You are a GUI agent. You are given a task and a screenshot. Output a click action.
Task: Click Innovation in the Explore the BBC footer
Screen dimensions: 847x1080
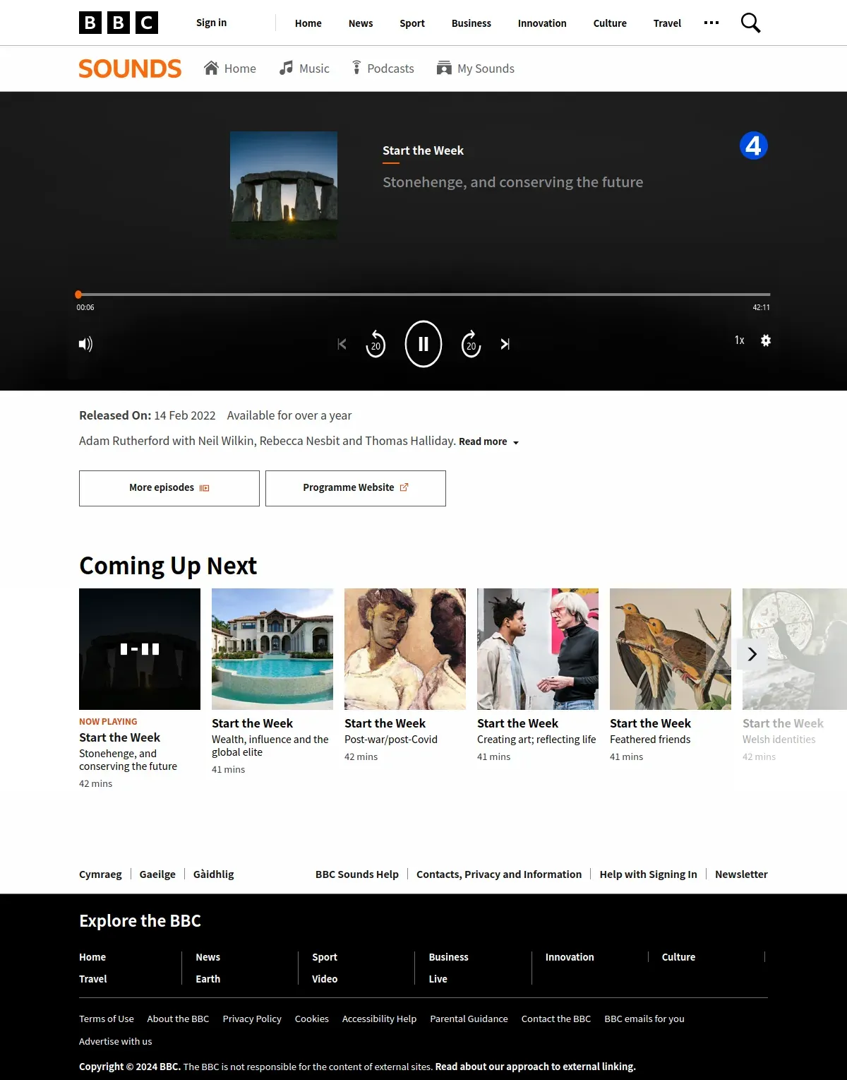(570, 957)
